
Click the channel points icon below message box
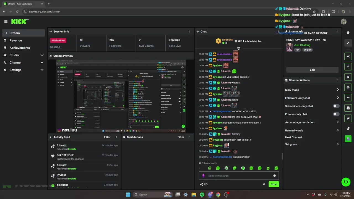click(x=202, y=184)
